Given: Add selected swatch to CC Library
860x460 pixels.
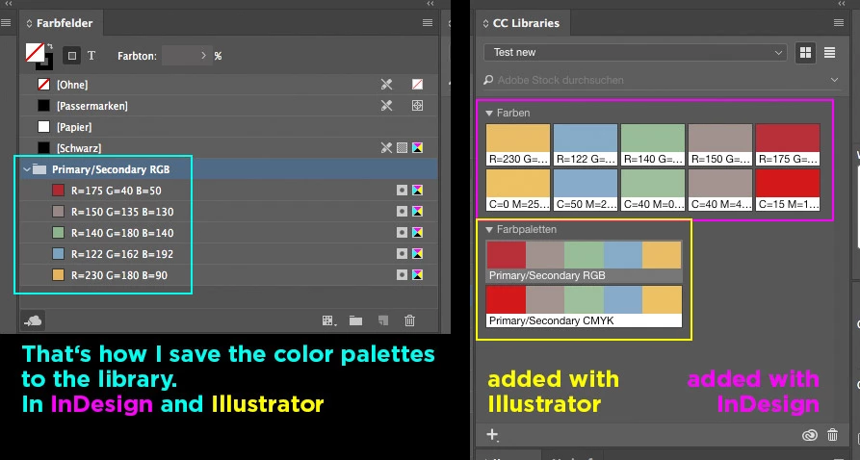Looking at the screenshot, I should coord(33,320).
